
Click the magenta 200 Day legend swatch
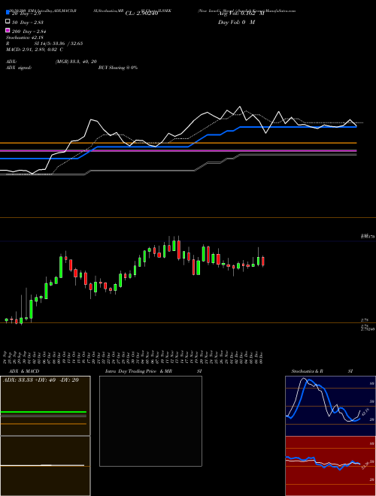(x=8, y=31)
